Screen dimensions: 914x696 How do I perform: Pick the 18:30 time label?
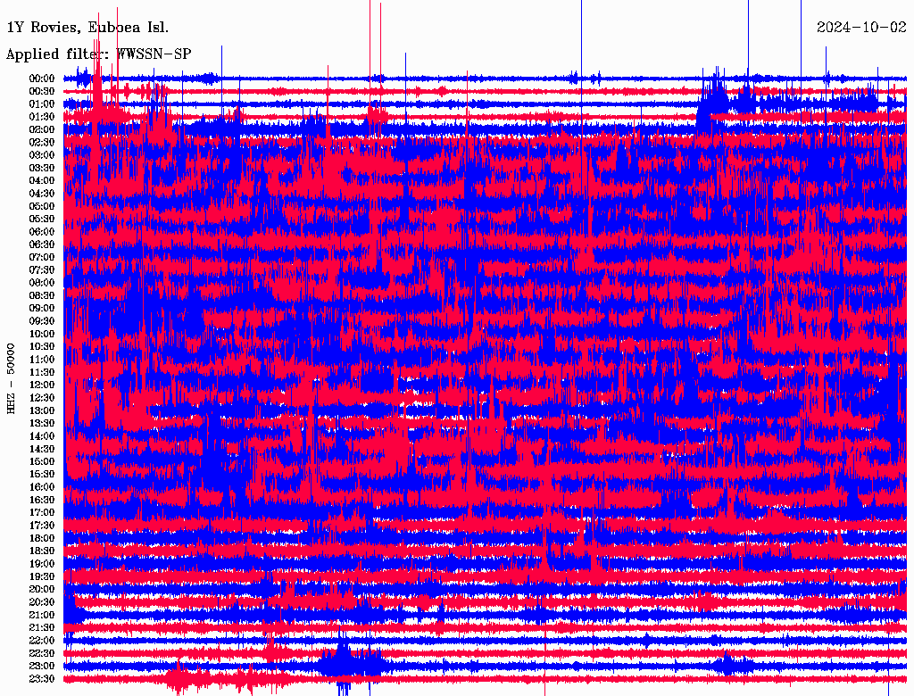click(42, 551)
